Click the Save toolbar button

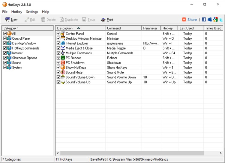(88, 20)
